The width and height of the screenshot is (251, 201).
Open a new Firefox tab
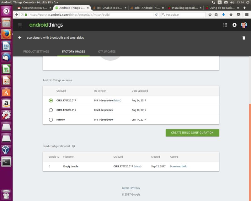244,8
